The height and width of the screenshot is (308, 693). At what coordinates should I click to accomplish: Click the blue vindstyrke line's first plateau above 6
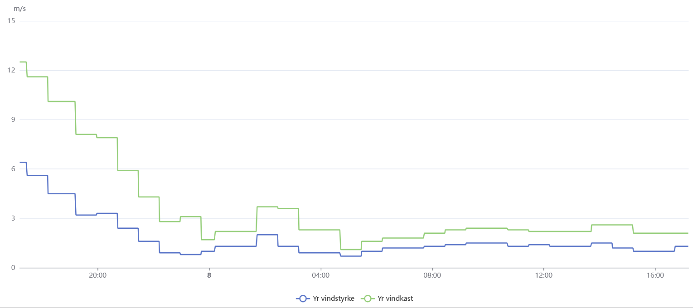(x=23, y=162)
